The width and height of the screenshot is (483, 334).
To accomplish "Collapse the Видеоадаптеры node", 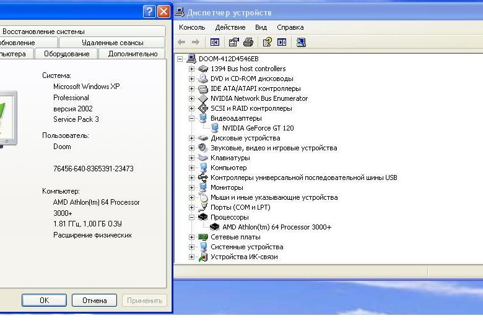I will click(191, 118).
